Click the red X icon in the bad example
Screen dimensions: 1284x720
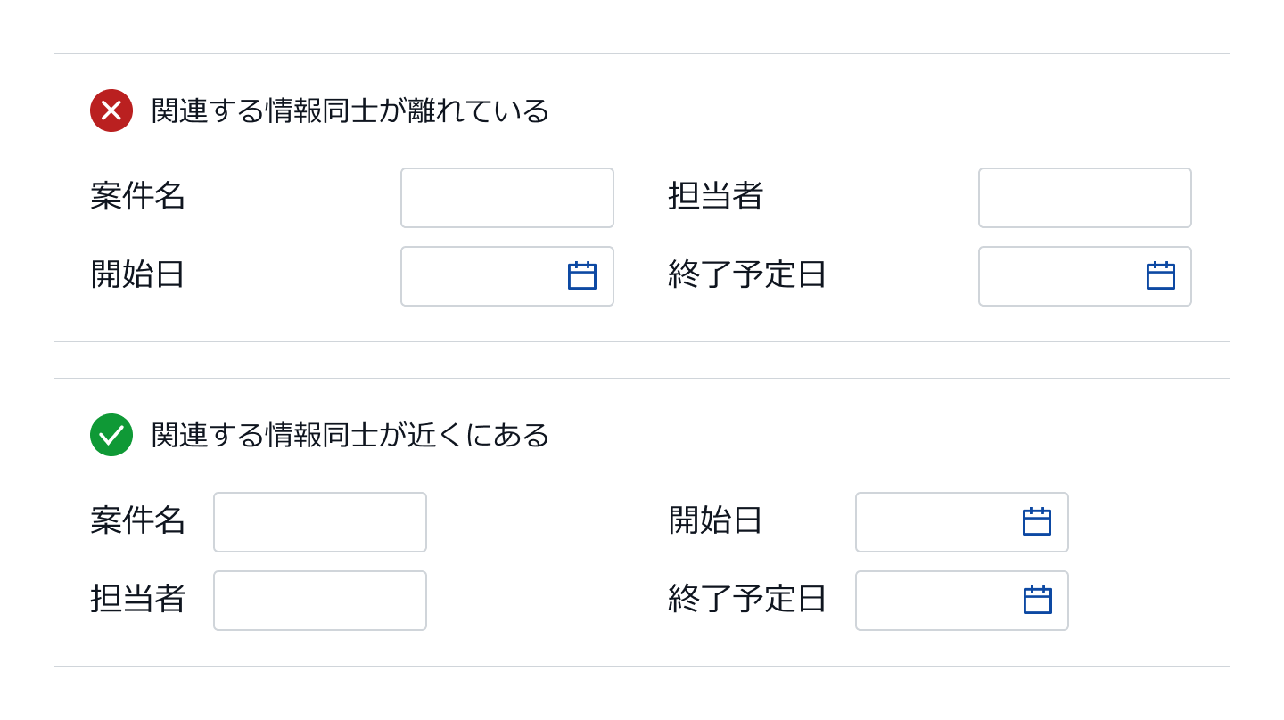(111, 110)
